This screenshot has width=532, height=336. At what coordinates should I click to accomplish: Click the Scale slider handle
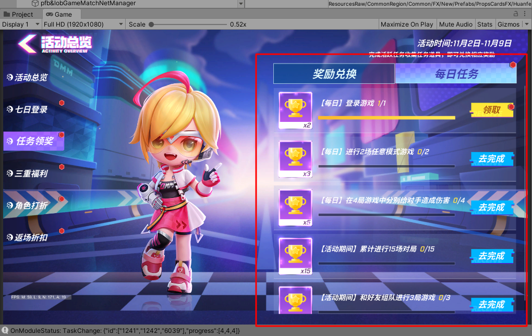pos(151,24)
